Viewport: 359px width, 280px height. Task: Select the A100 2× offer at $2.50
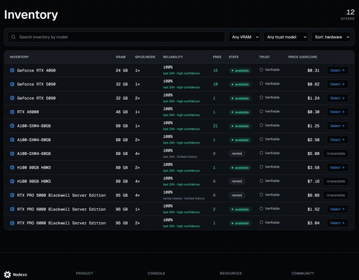(337, 140)
